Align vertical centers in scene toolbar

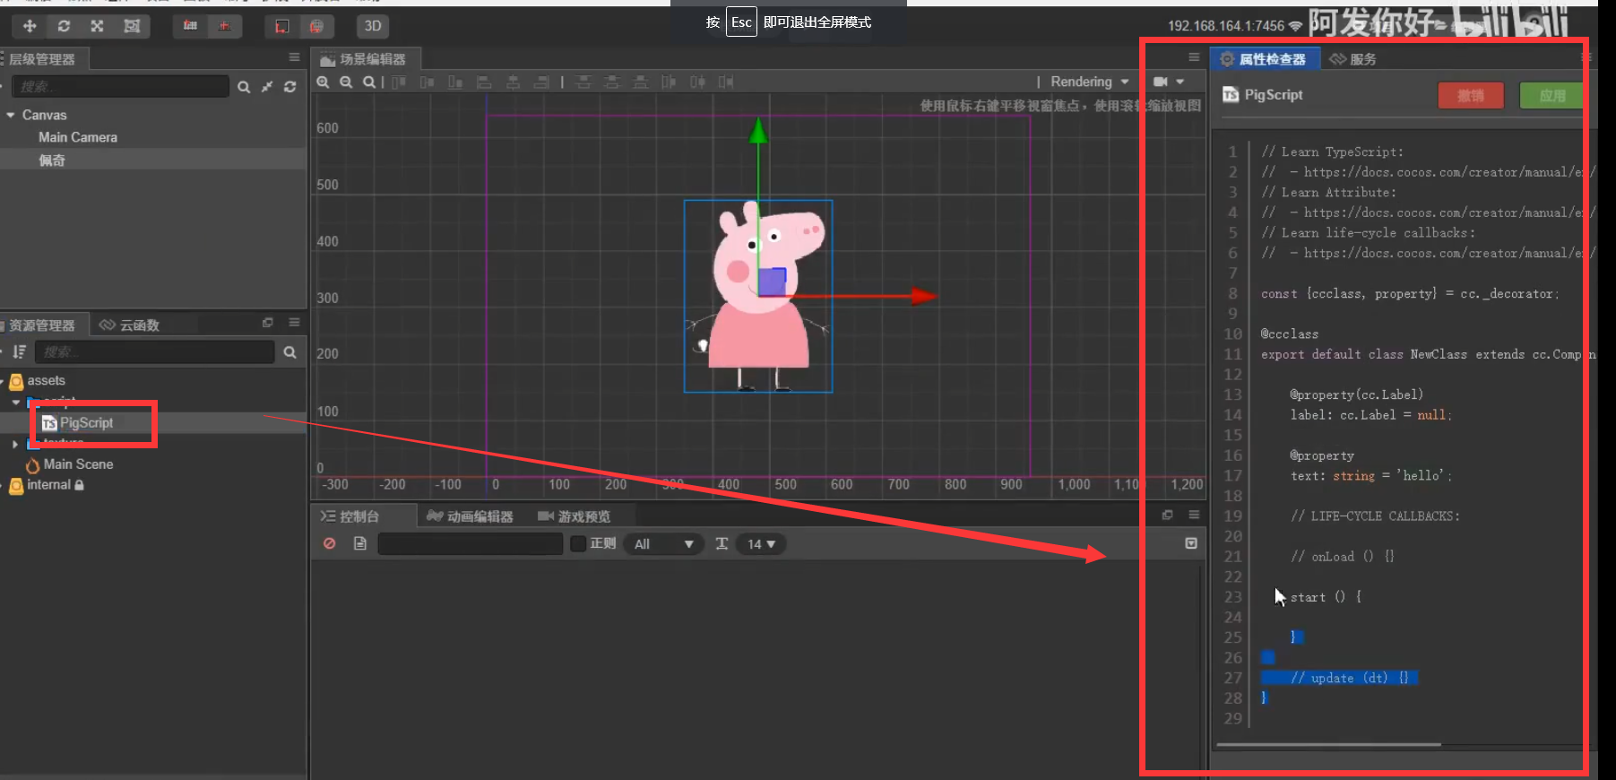coord(428,82)
